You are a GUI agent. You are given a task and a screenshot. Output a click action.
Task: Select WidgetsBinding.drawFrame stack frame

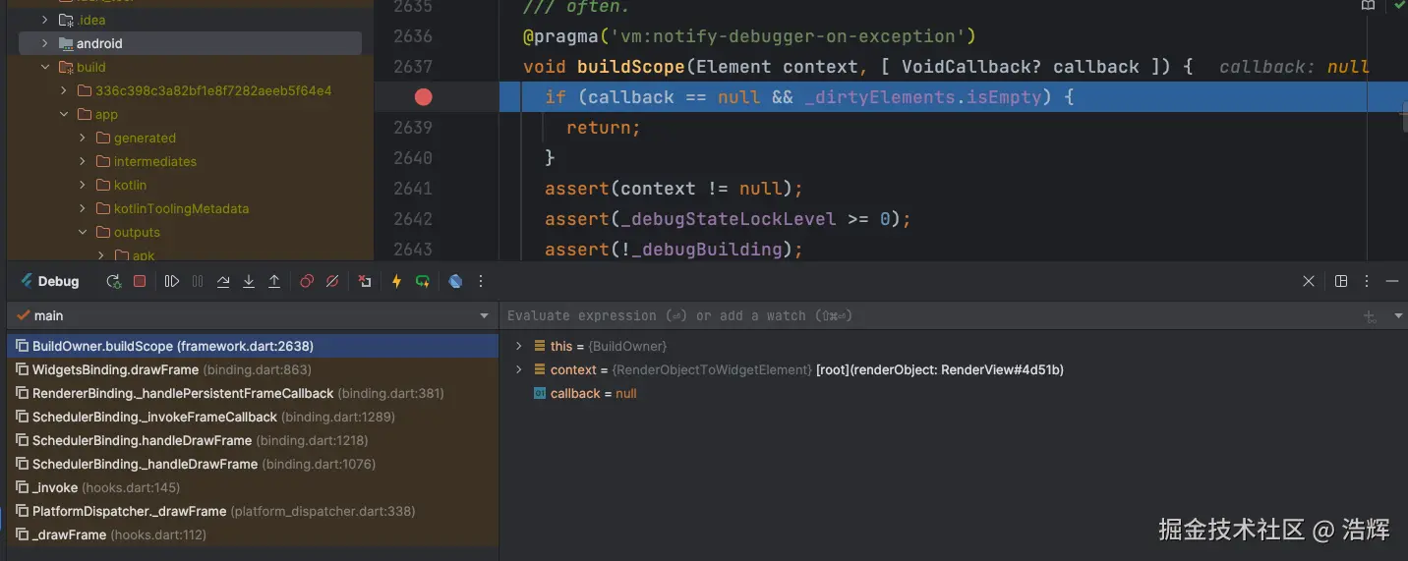click(253, 369)
